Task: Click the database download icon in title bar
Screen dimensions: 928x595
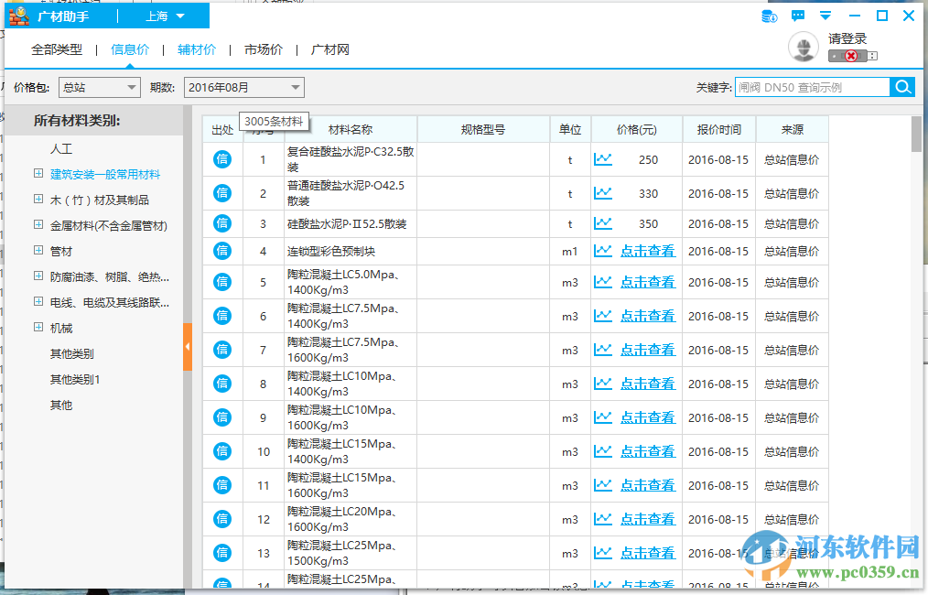Action: pyautogui.click(x=768, y=16)
